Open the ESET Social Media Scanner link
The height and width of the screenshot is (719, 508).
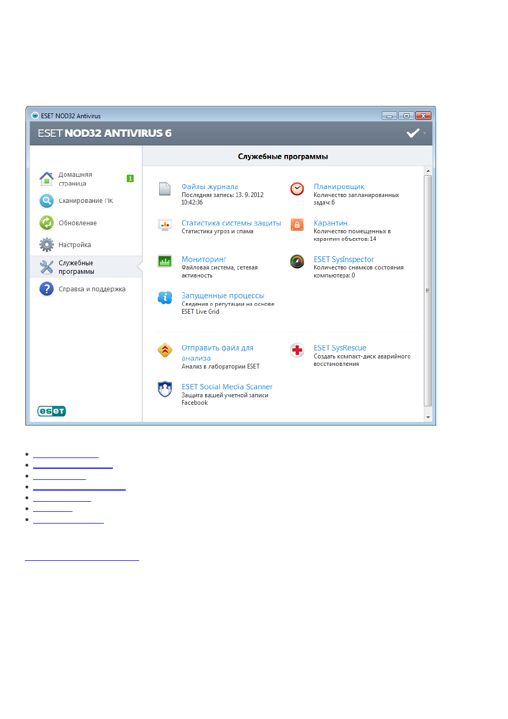(227, 387)
